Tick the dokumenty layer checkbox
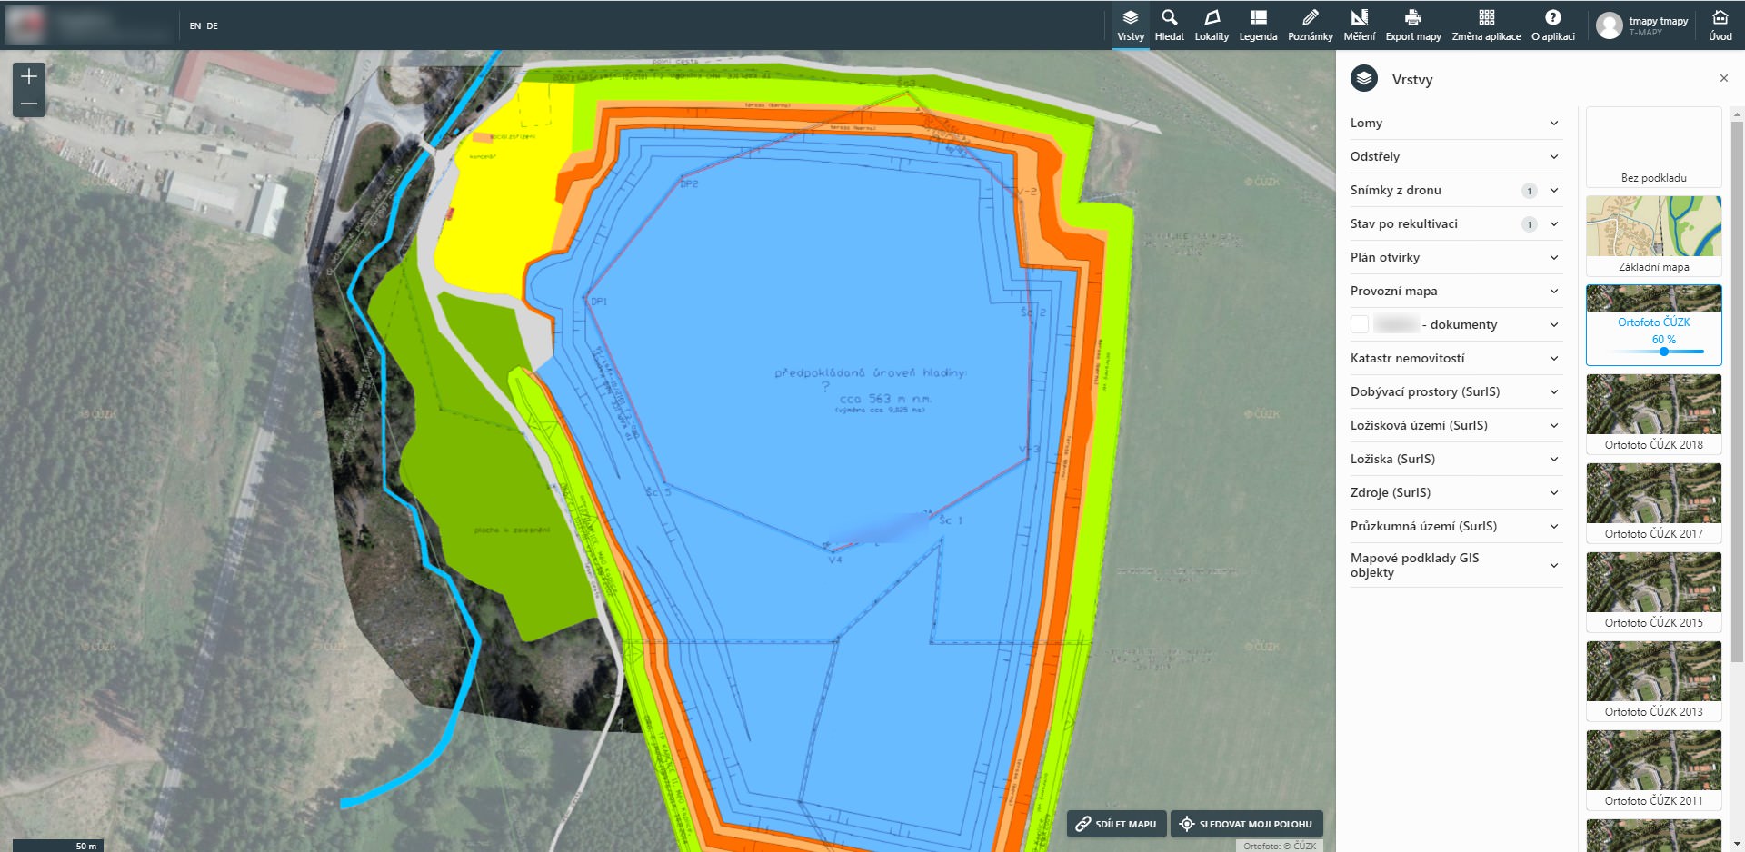The height and width of the screenshot is (852, 1745). point(1360,324)
